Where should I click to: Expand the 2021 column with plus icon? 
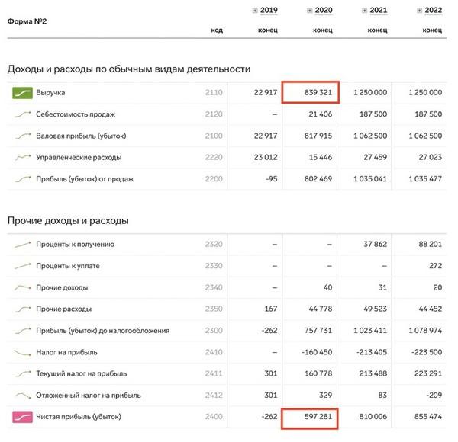tap(365, 11)
